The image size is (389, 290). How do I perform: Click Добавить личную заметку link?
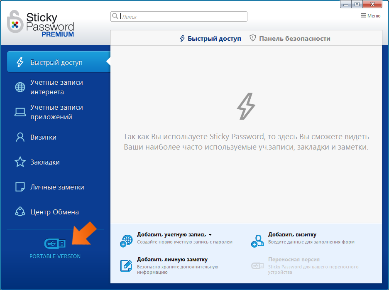pos(172,259)
